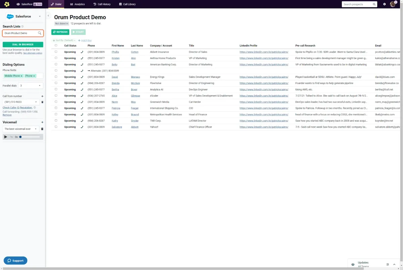
Task: Open the Check Caller ID Reputation link
Action: 17,108
